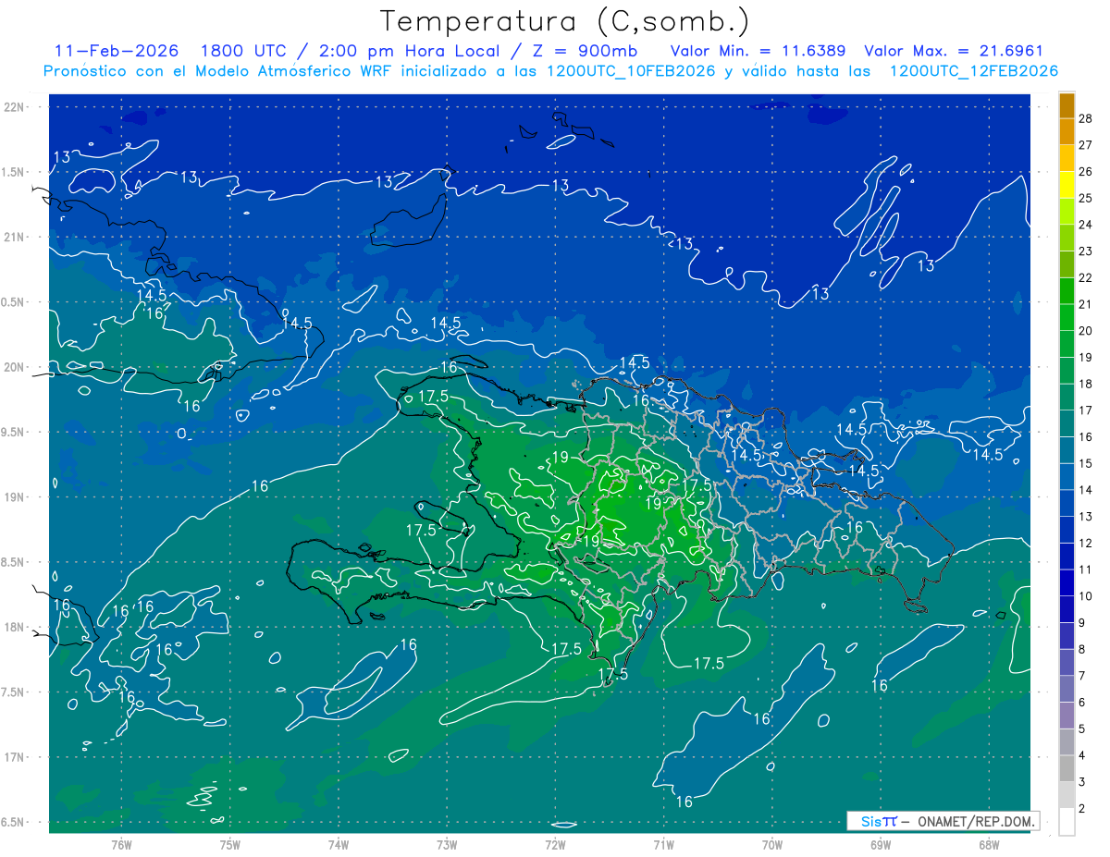Click the forecast date "11-Feb-2026"
Screen dimensions: 1110x857
115,51
